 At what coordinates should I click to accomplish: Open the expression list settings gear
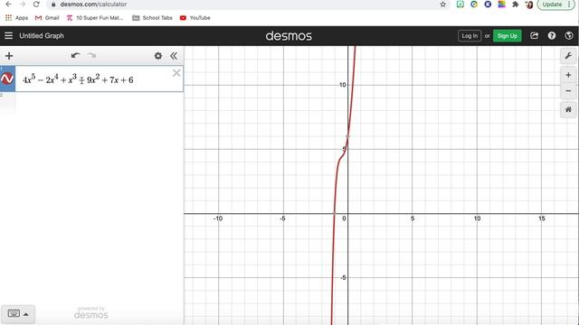[x=158, y=56]
